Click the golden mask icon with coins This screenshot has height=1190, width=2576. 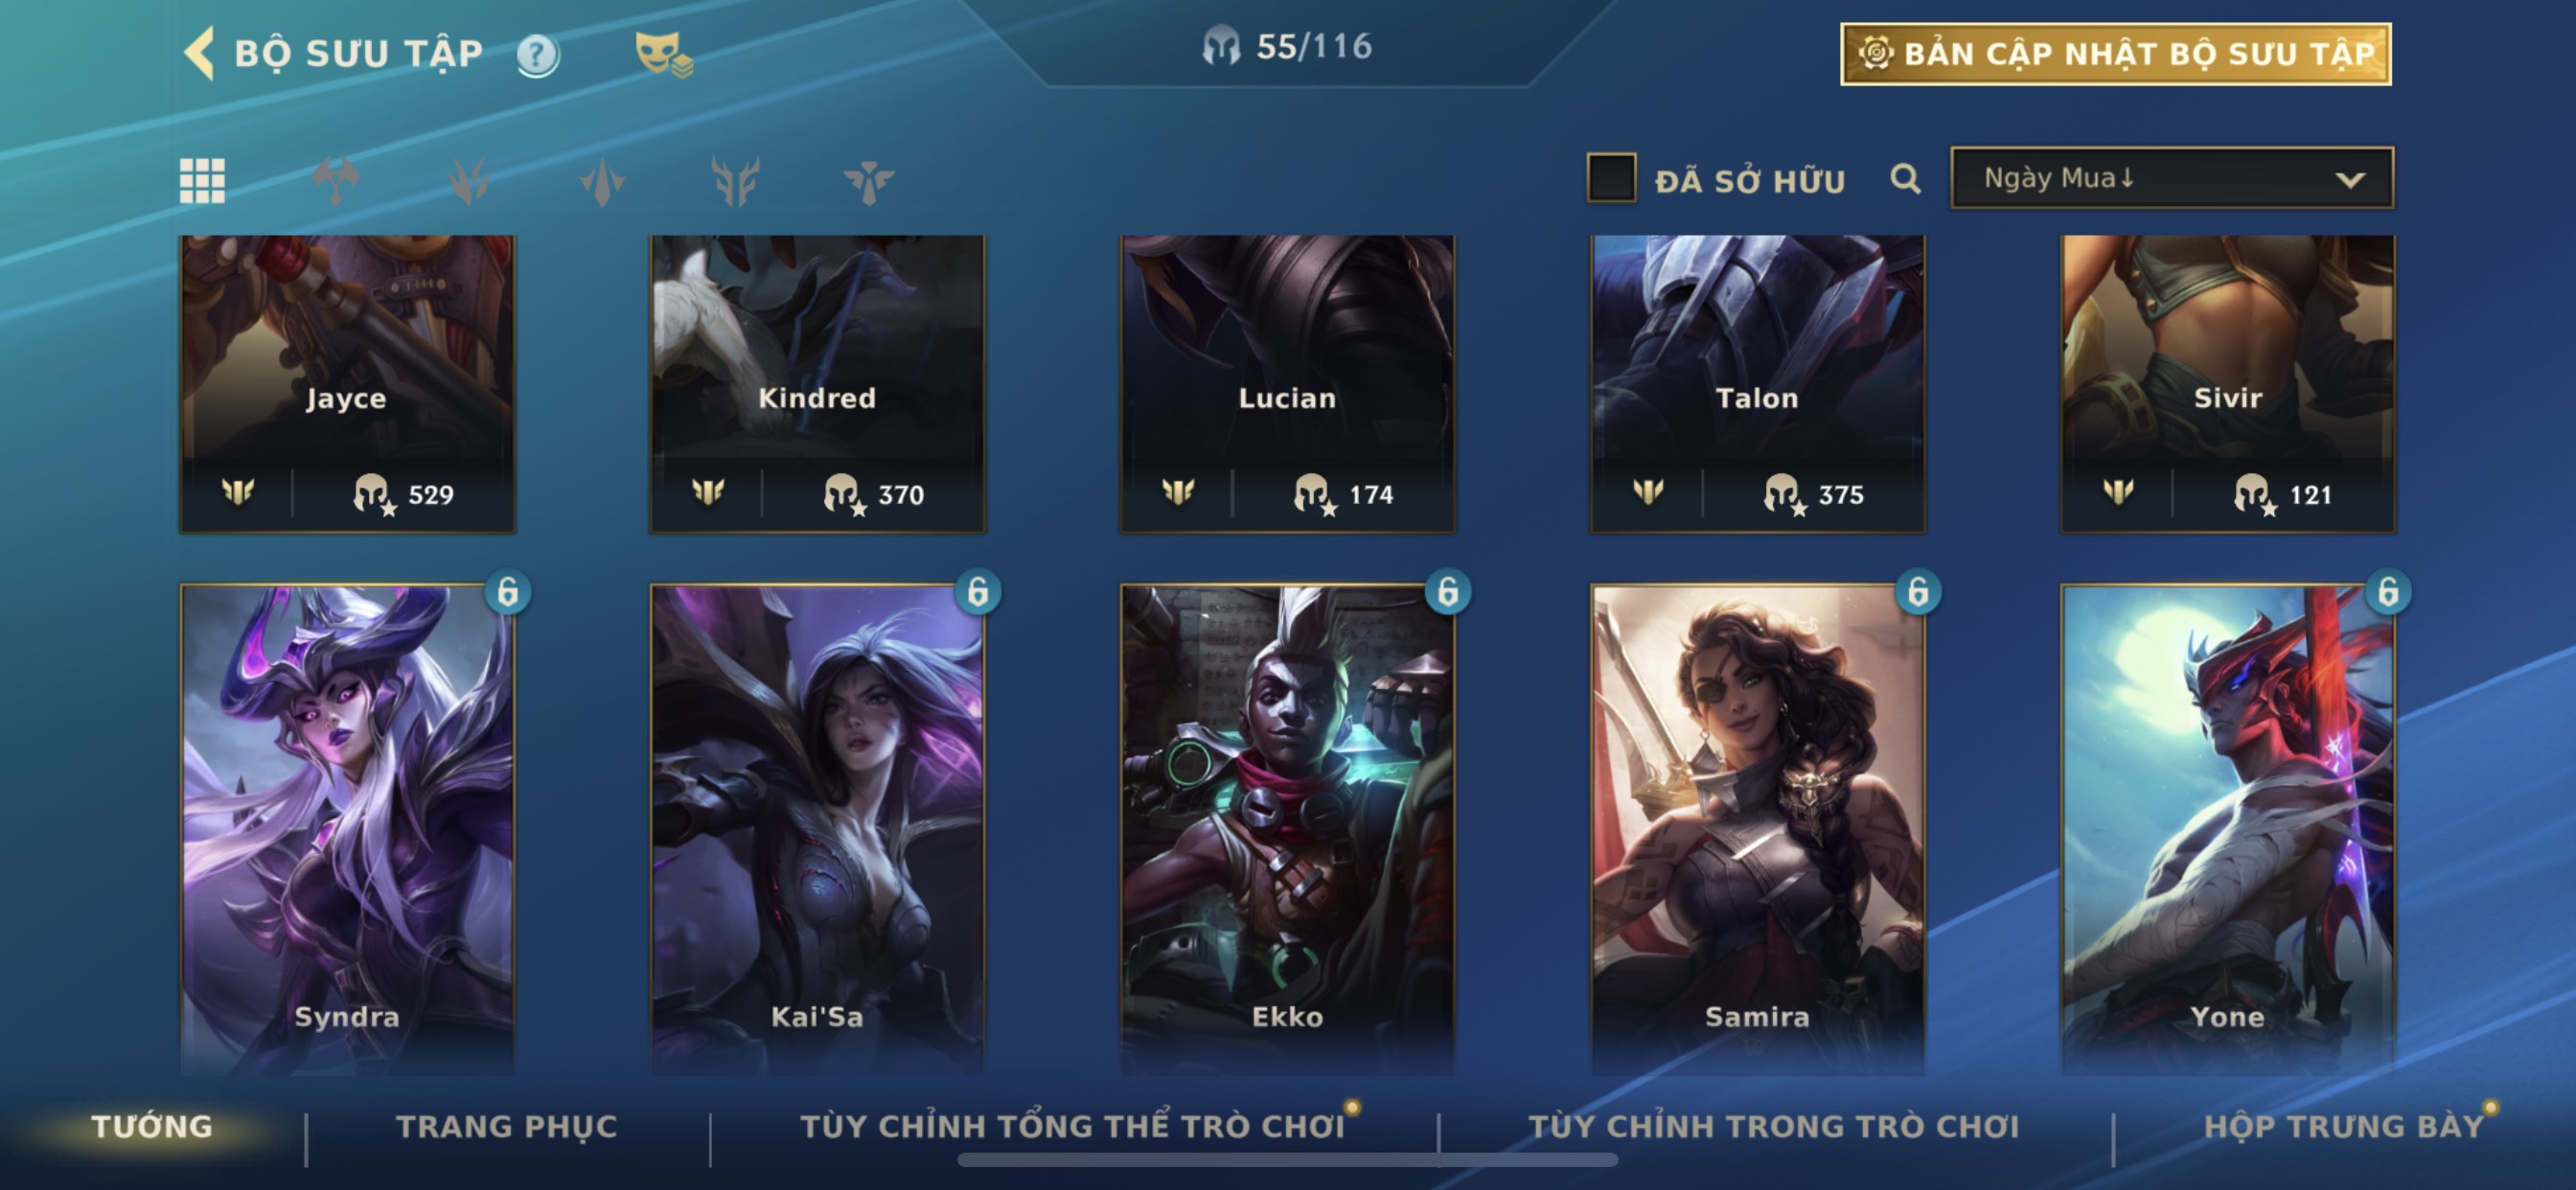click(x=664, y=55)
